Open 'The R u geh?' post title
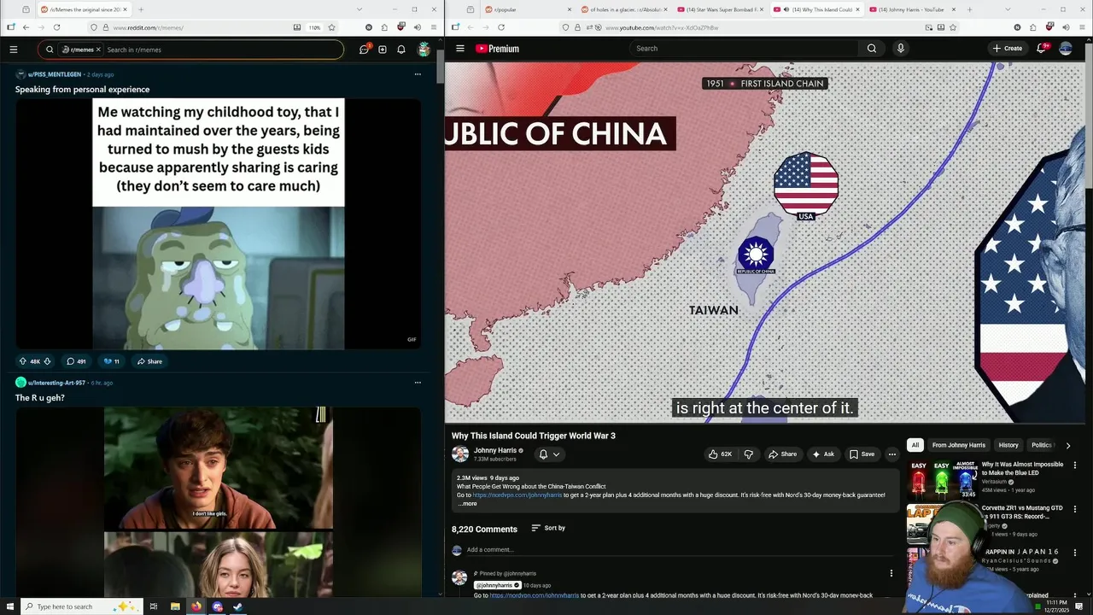 (x=40, y=398)
